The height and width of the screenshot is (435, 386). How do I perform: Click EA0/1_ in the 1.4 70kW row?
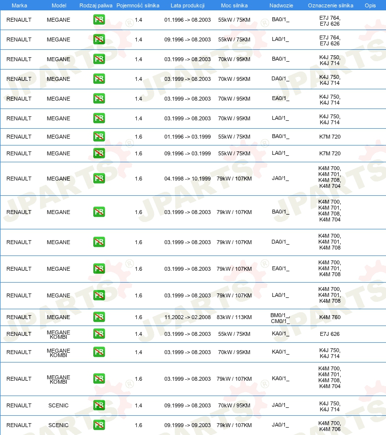pos(280,99)
